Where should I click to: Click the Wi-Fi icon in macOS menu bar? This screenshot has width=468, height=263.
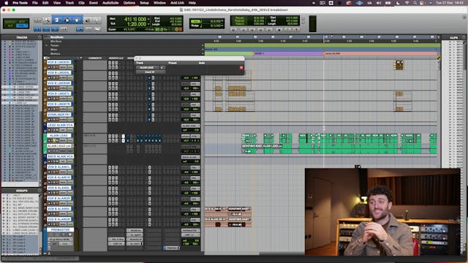(x=407, y=3)
